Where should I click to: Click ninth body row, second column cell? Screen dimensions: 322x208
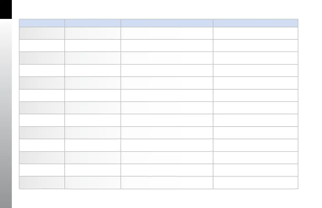pos(93,133)
